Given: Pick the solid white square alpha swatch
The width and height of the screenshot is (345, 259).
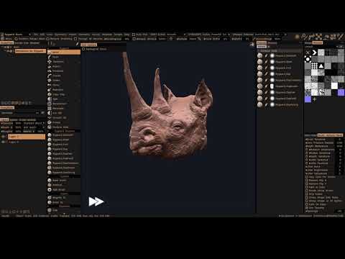Looking at the screenshot, I should pos(334,86).
